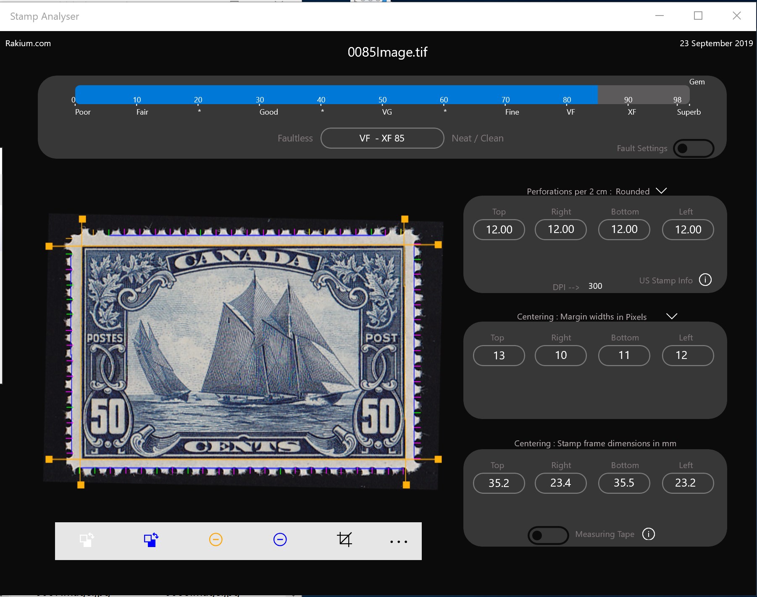Click the Rakium.com text
757x597 pixels.
(x=28, y=43)
